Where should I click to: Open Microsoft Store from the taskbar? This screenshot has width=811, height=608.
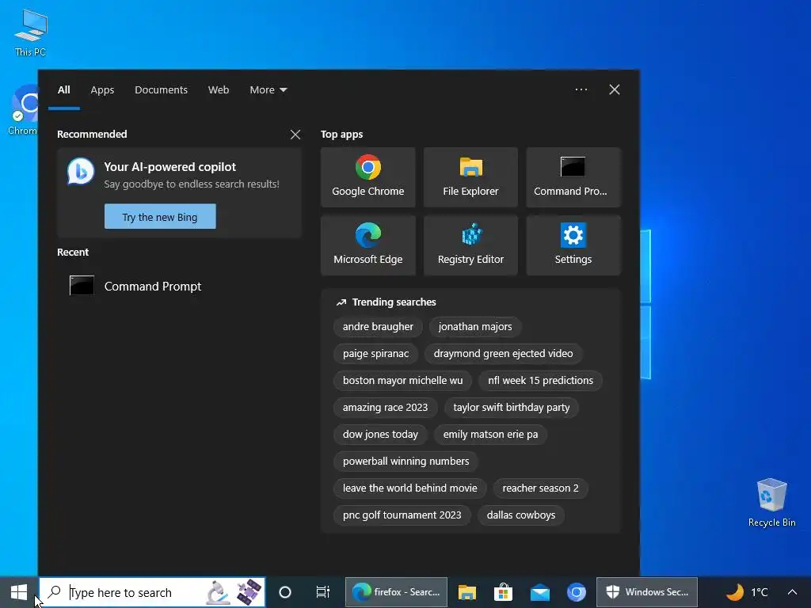[503, 592]
